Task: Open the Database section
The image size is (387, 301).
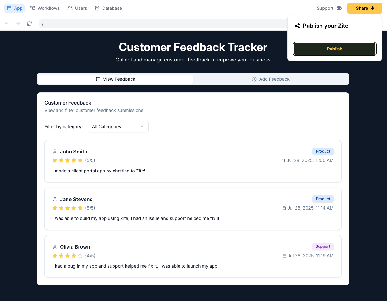Action: (108, 8)
